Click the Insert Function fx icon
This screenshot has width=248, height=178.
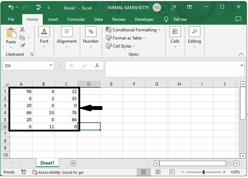tap(97, 65)
